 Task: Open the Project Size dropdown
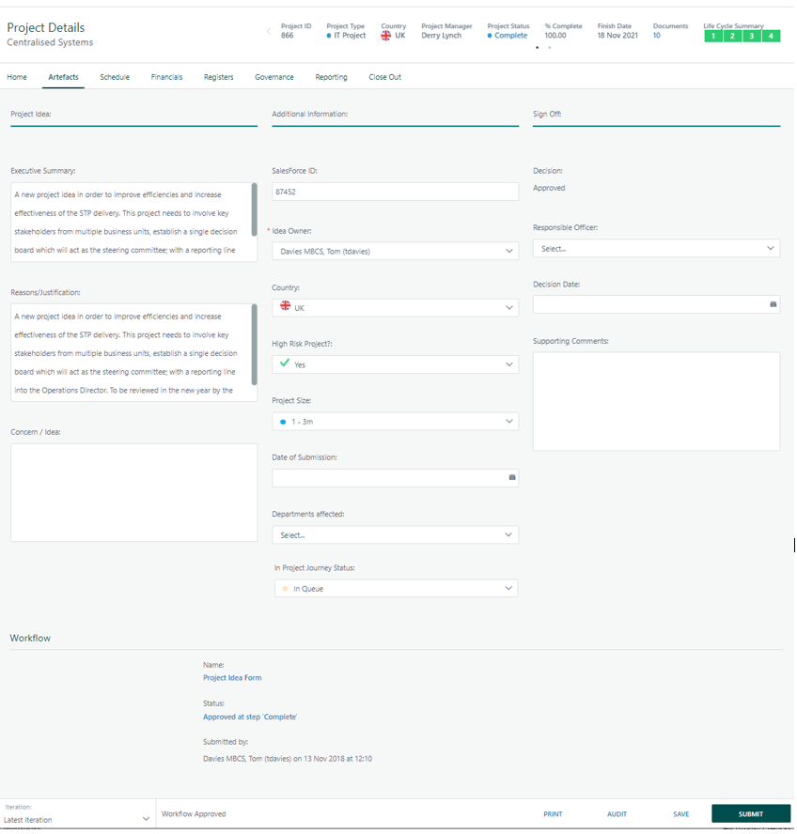click(x=395, y=422)
